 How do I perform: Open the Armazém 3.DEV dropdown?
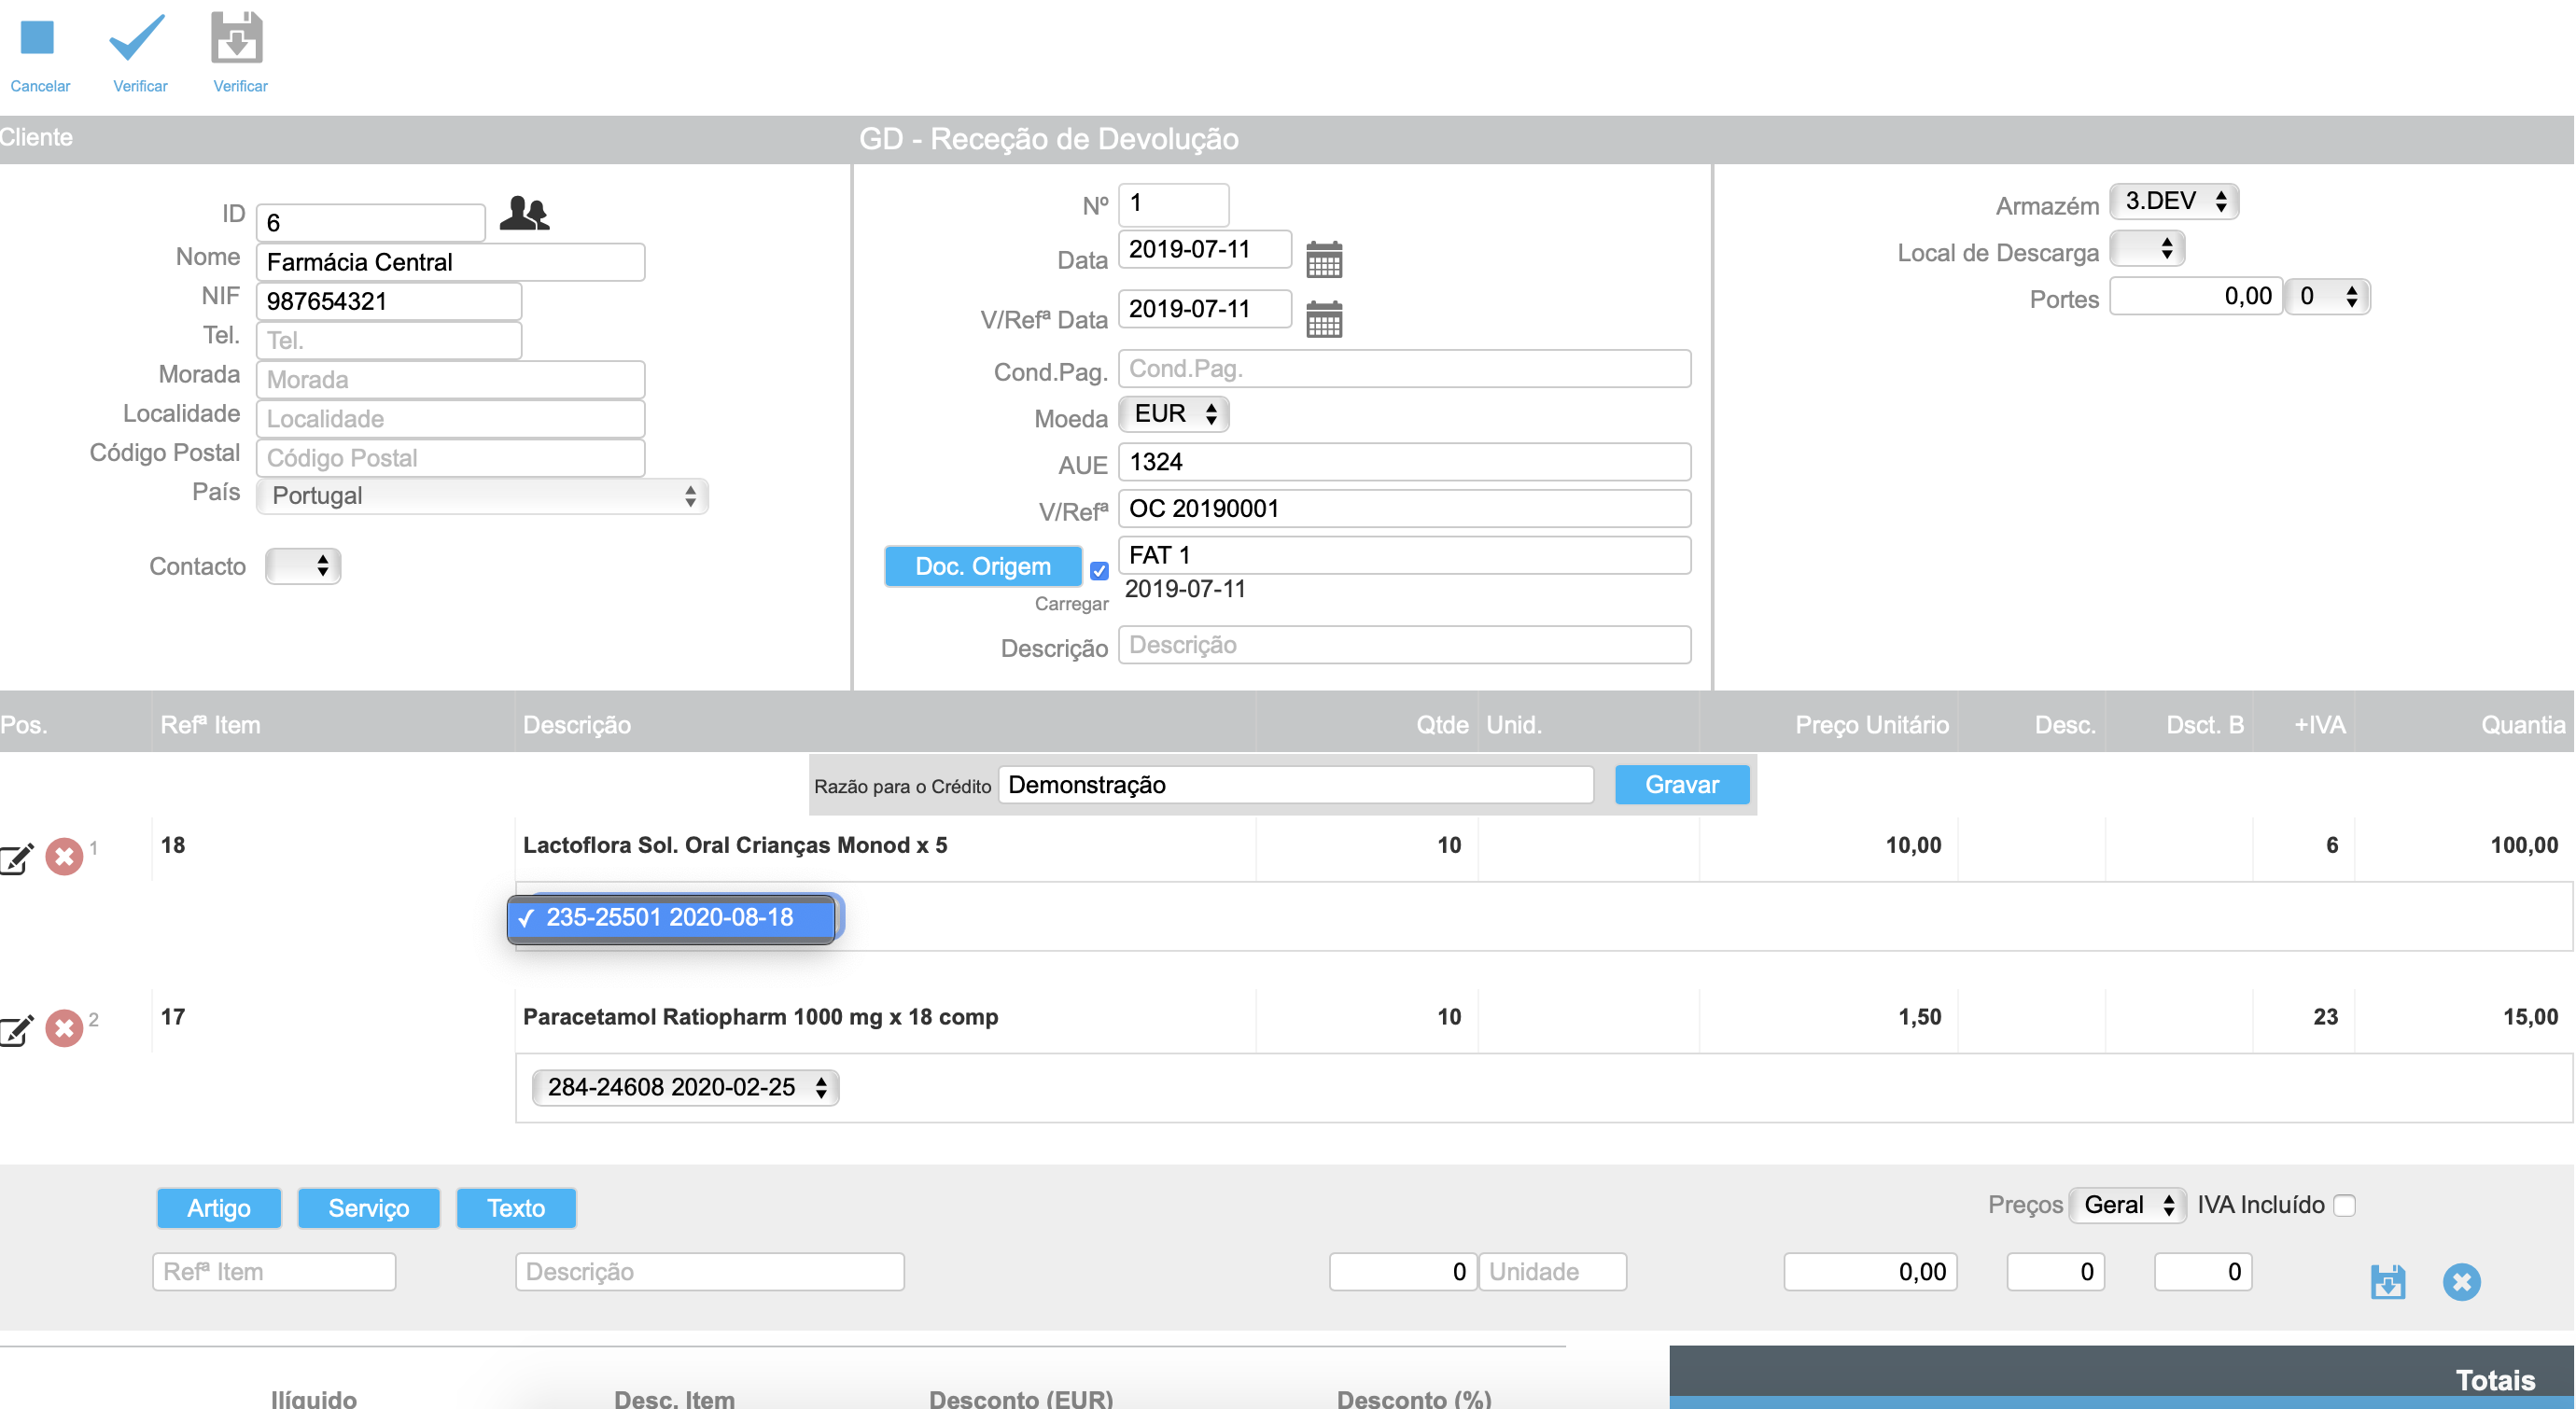(2174, 201)
